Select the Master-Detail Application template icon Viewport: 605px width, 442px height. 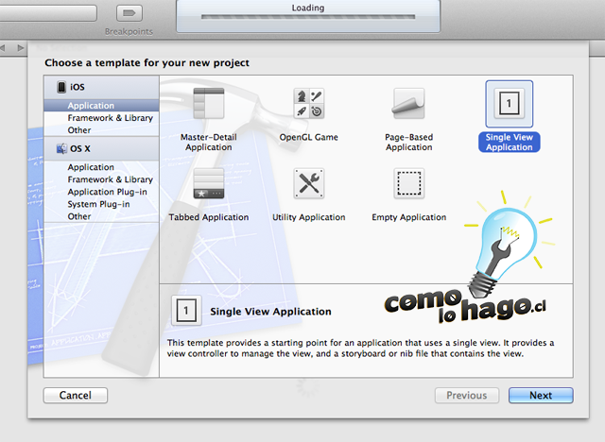pyautogui.click(x=208, y=104)
